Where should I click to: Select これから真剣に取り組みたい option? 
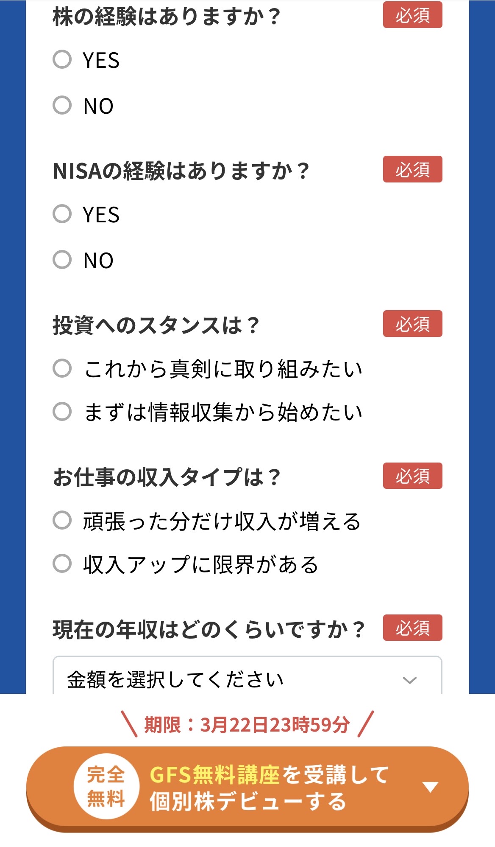(x=62, y=368)
